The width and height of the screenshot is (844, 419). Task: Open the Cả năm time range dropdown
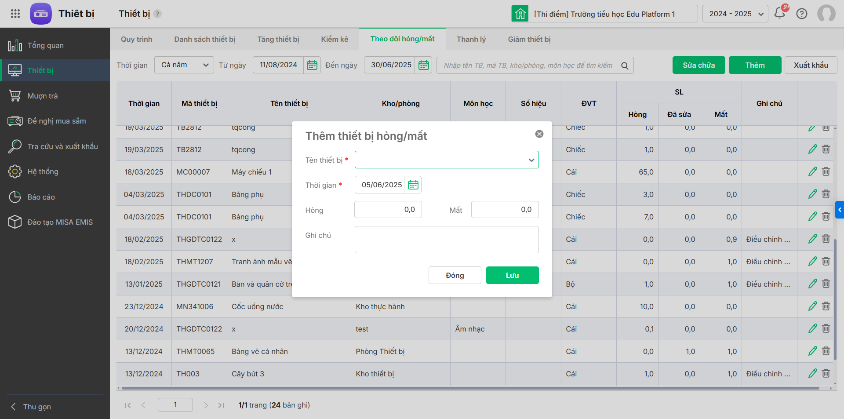184,65
